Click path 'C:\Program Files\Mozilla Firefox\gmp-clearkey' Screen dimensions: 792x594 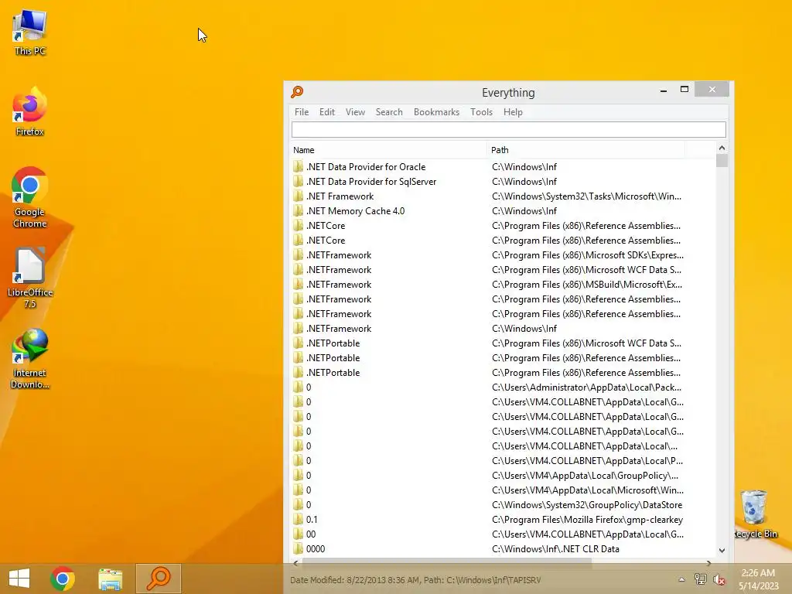pyautogui.click(x=588, y=519)
